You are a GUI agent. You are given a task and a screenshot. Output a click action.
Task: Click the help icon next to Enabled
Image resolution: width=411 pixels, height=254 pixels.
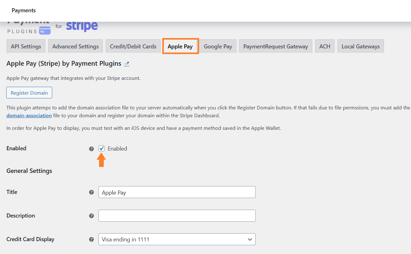(92, 149)
